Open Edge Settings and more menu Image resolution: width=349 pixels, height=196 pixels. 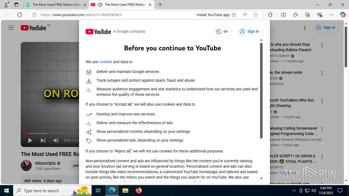(332, 15)
